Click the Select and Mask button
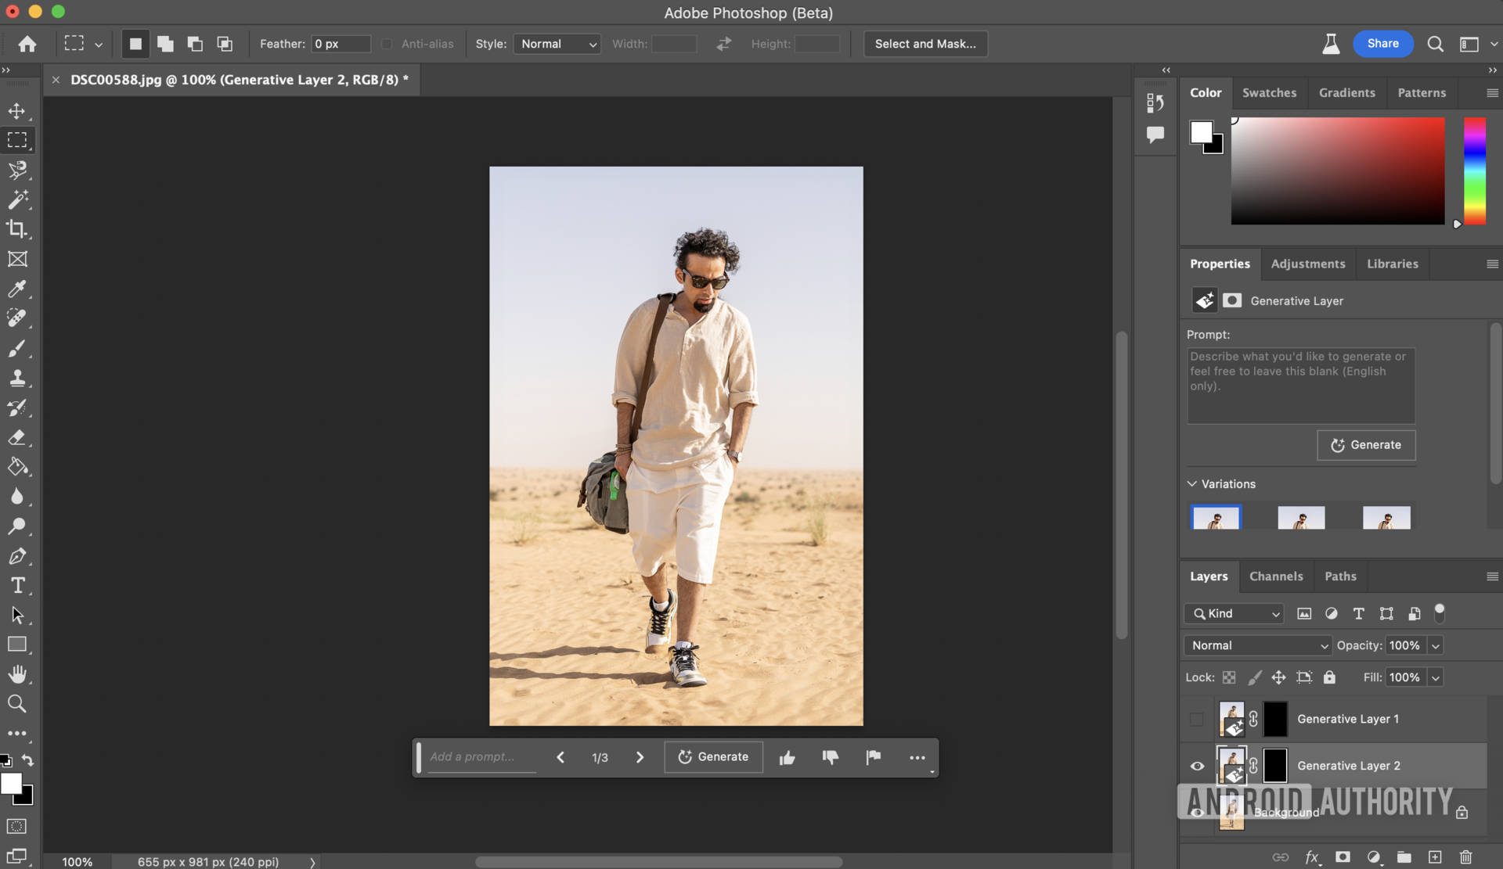The width and height of the screenshot is (1503, 869). coord(925,44)
